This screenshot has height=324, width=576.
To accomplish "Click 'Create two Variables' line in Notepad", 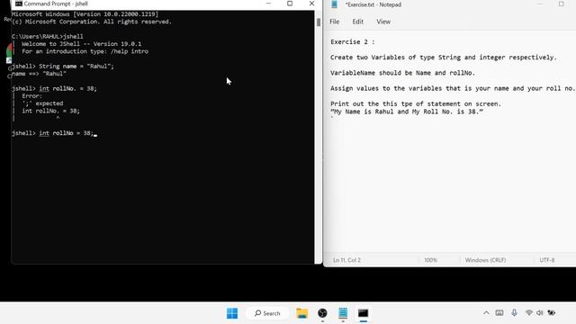I will point(444,58).
